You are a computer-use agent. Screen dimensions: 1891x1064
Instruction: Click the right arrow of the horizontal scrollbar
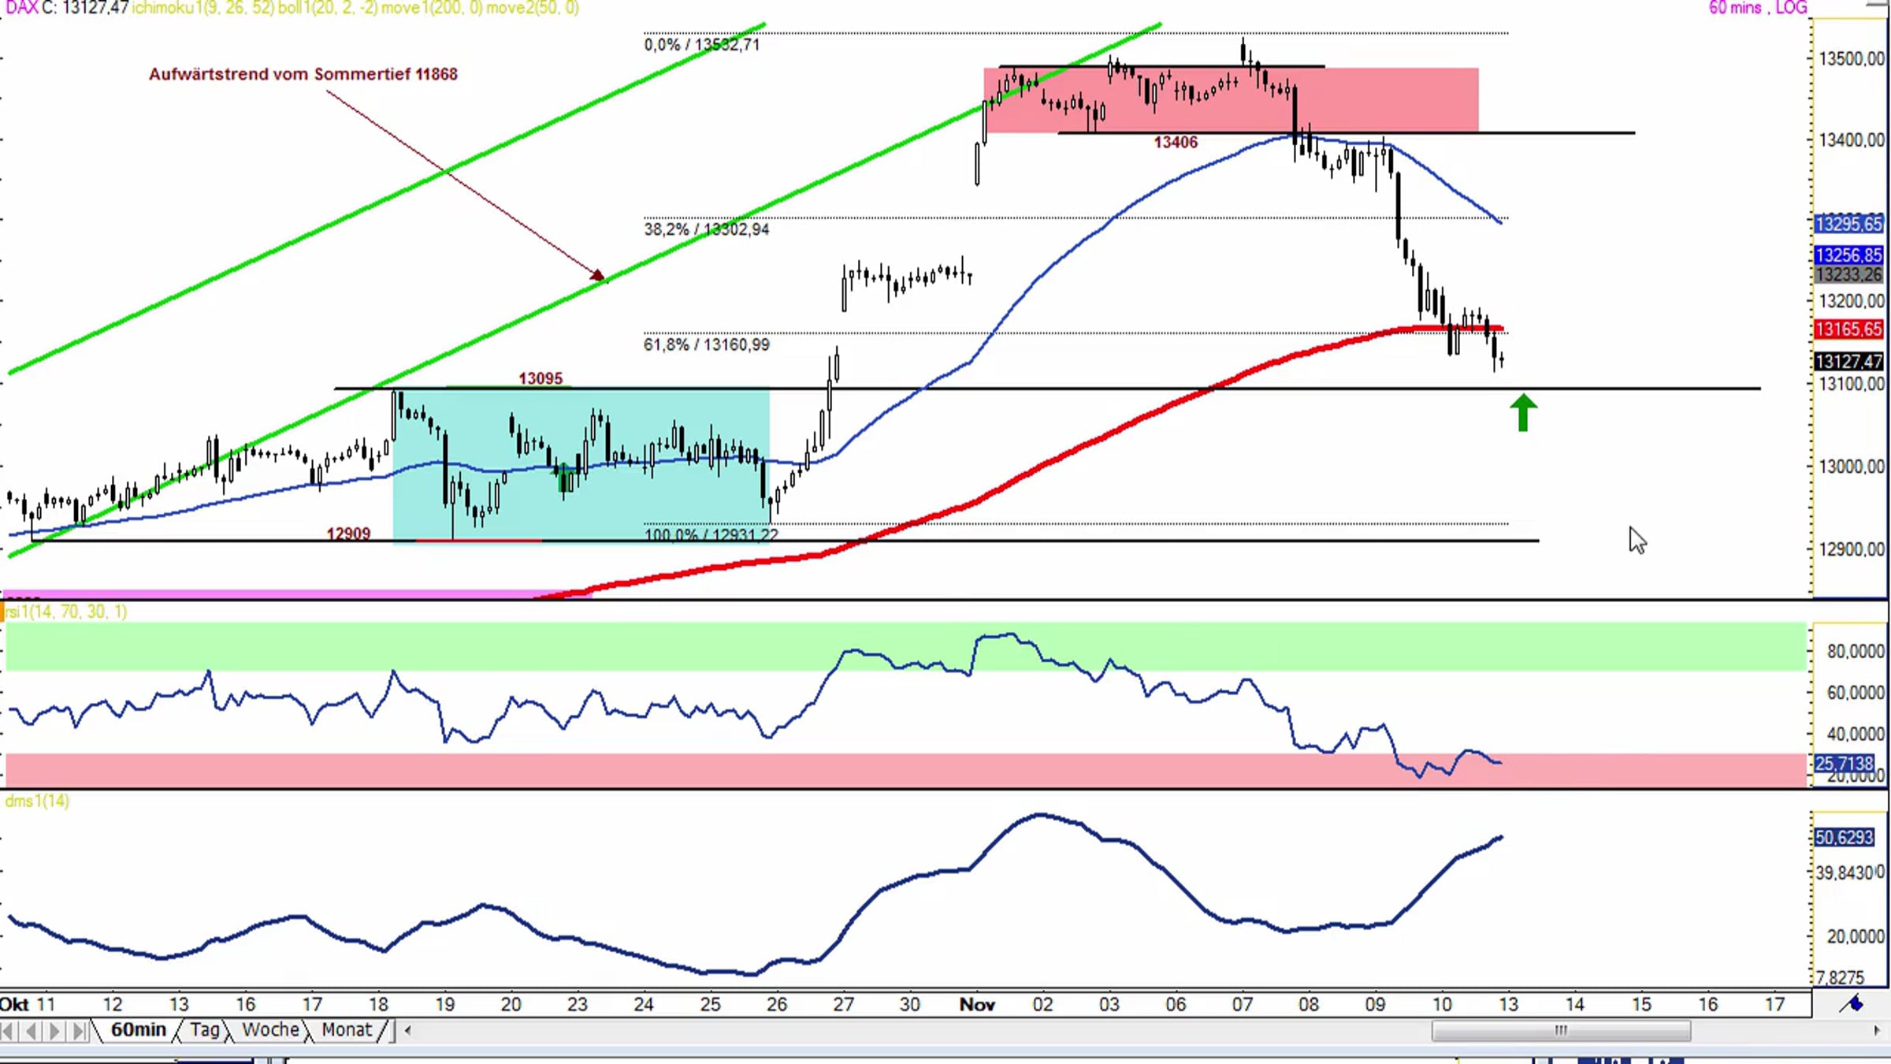pos(1877,1030)
